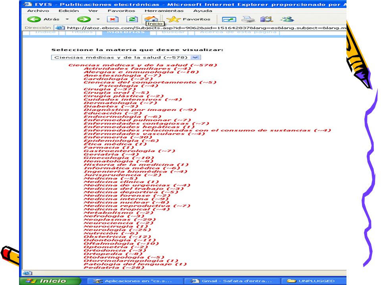Click the status bar page icon
The image size is (381, 285).
pyautogui.click(x=27, y=273)
